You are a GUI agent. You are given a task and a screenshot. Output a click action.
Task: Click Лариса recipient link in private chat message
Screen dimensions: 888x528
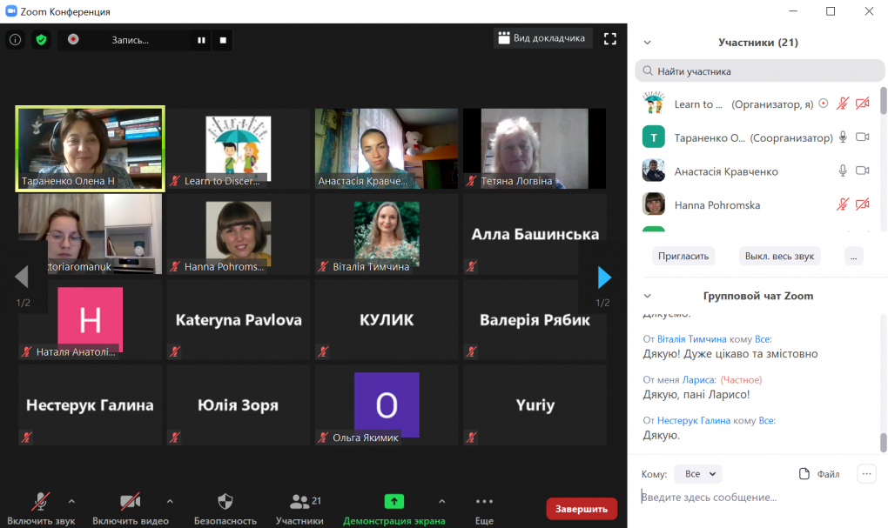[699, 380]
